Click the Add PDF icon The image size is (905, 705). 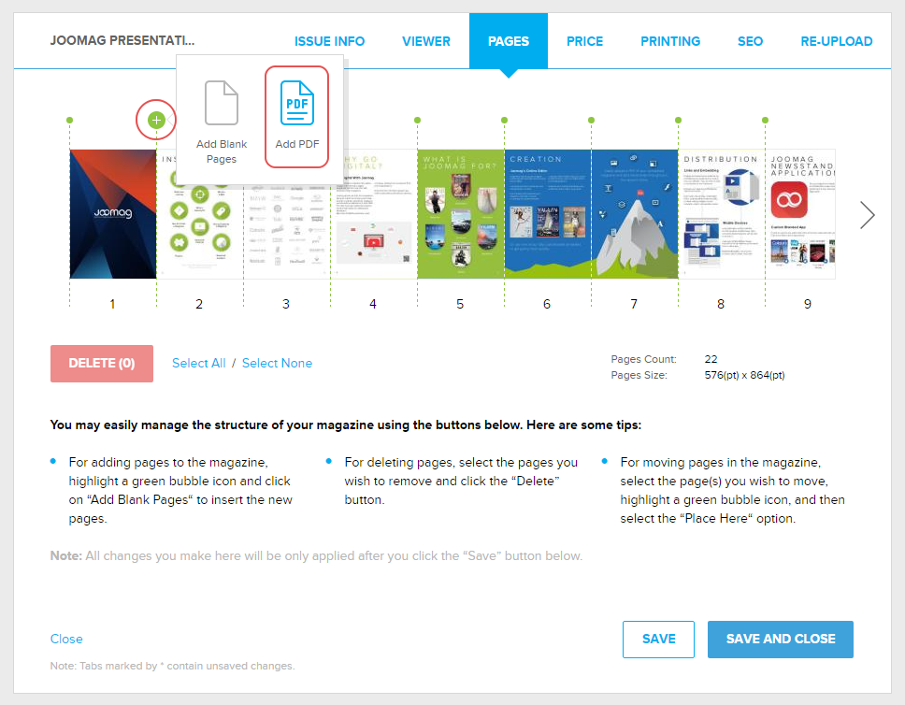[297, 103]
